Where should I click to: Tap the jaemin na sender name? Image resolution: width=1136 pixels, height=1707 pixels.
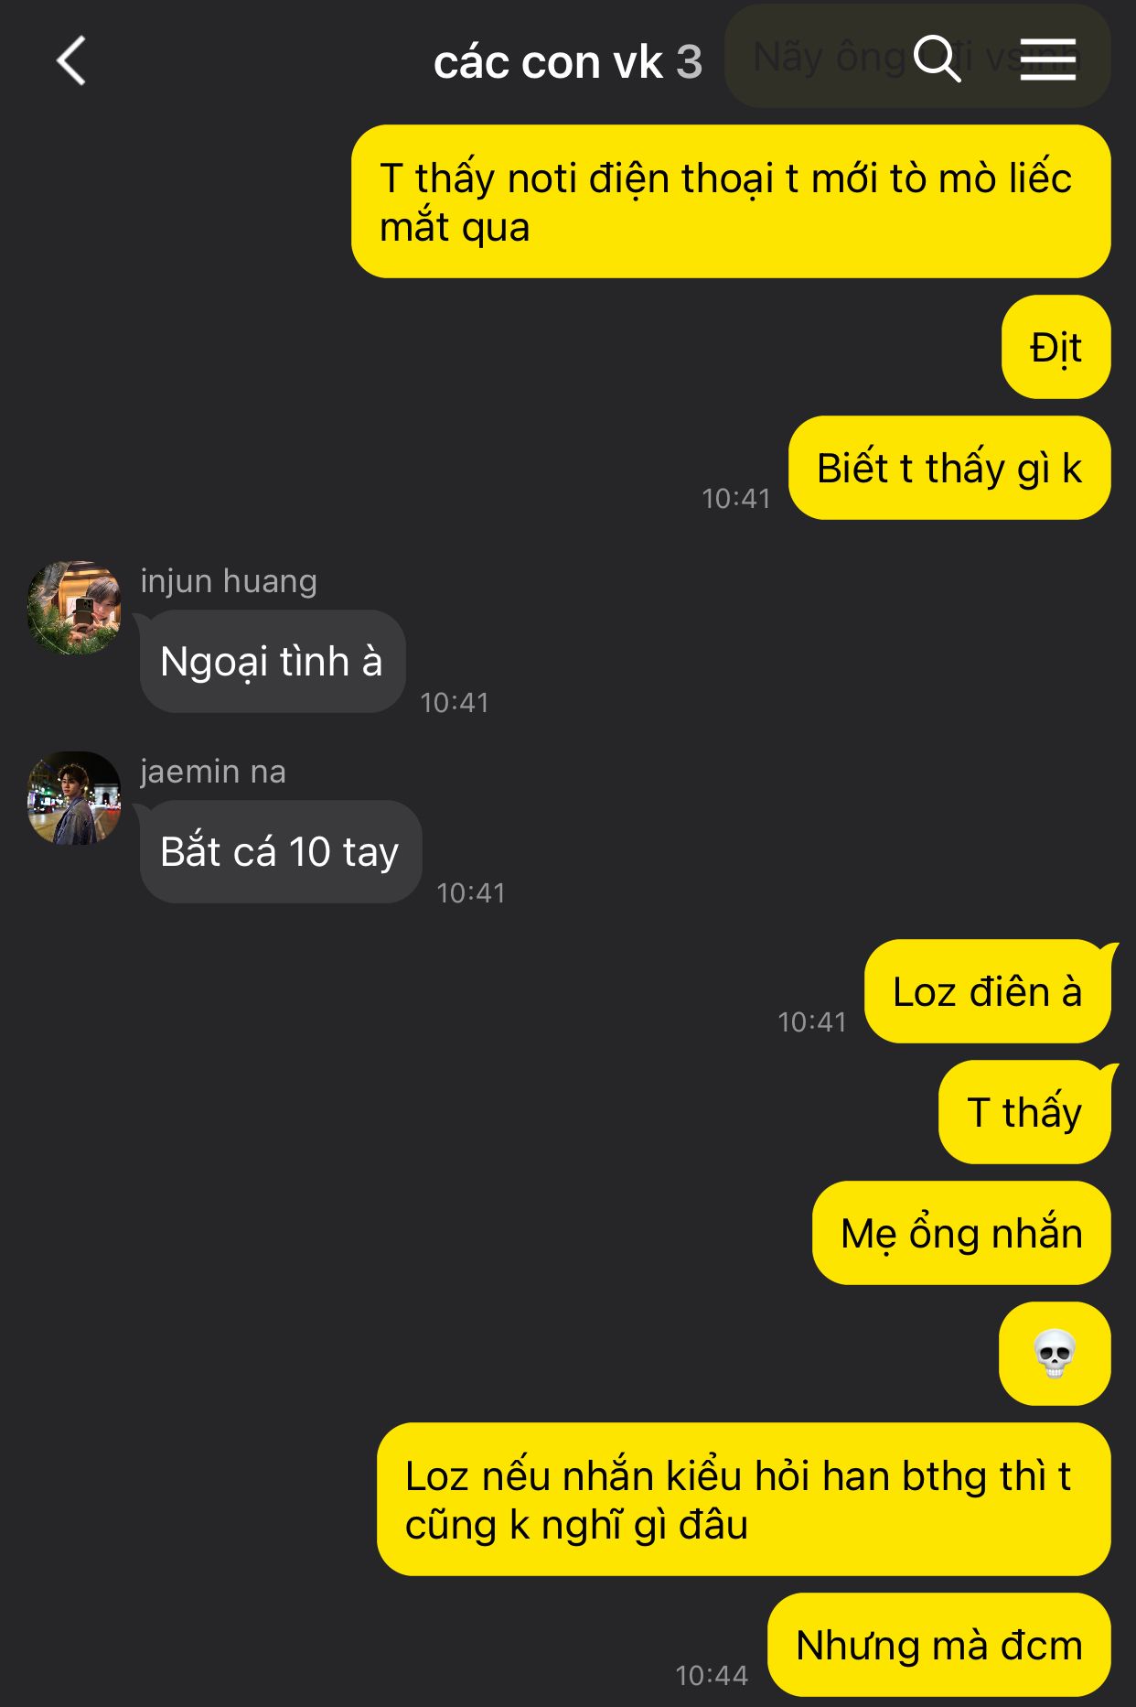pyautogui.click(x=213, y=772)
